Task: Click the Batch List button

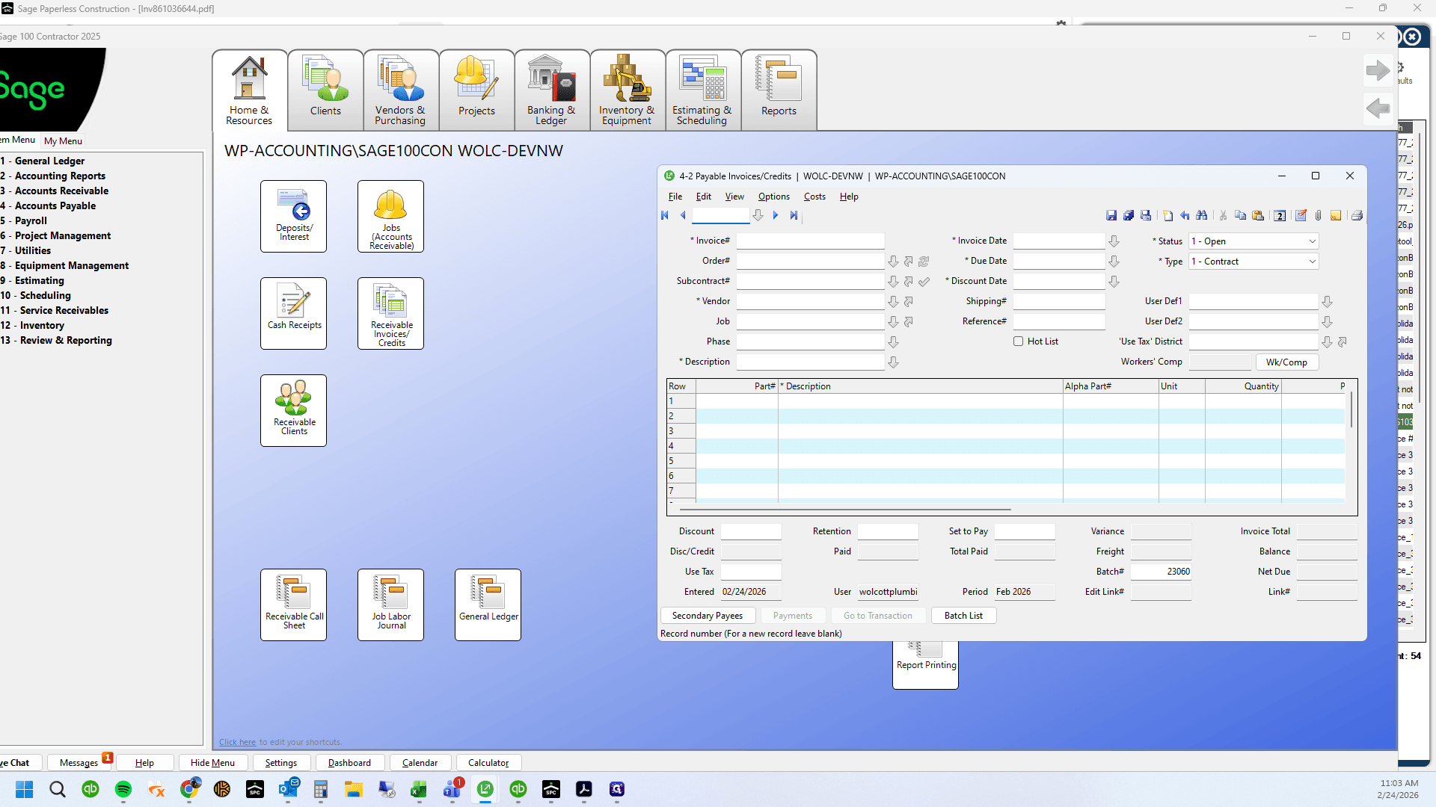Action: click(963, 616)
